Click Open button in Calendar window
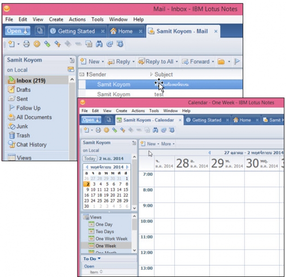Image resolution: width=286 pixels, height=277 pixels. [x=91, y=120]
